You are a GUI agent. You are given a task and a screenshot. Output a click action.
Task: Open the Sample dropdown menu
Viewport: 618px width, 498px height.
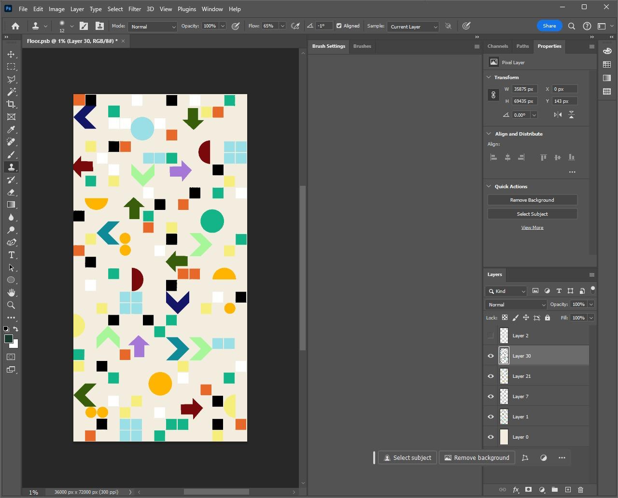[413, 27]
